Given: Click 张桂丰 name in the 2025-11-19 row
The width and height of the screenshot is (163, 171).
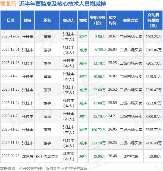Looking at the screenshot, I should tap(28, 143).
